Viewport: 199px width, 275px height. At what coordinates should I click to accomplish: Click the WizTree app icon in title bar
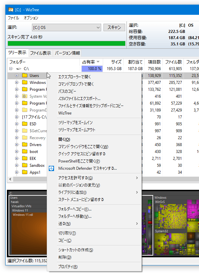[x=11, y=10]
